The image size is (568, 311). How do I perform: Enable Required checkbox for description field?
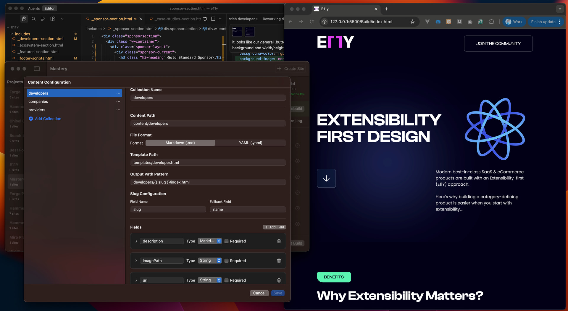tap(227, 241)
